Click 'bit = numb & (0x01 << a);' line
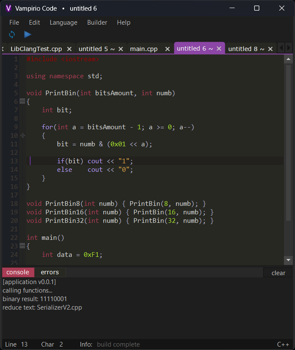This screenshot has width=295, height=350. 105,144
